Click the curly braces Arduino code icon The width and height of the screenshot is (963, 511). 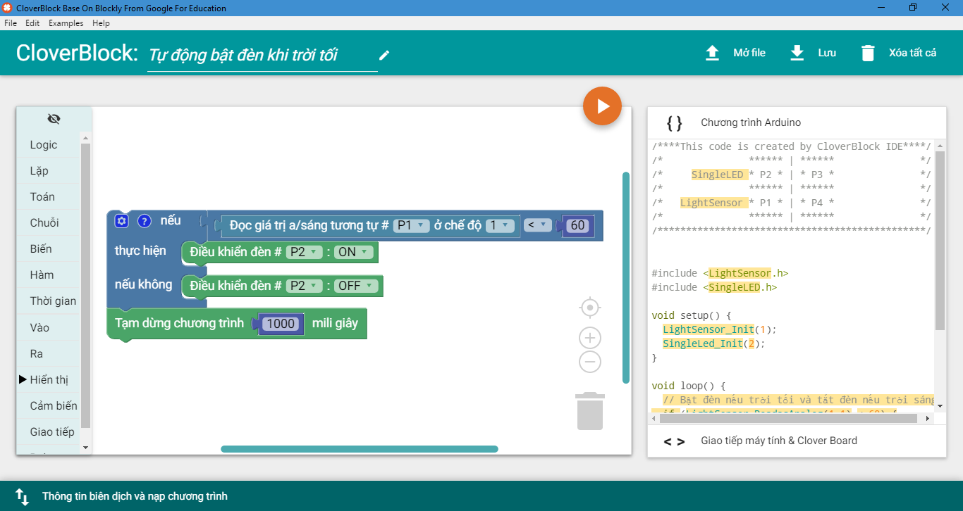pos(674,123)
